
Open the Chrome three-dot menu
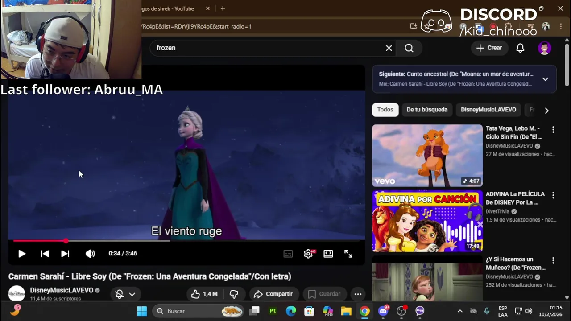pyautogui.click(x=561, y=26)
